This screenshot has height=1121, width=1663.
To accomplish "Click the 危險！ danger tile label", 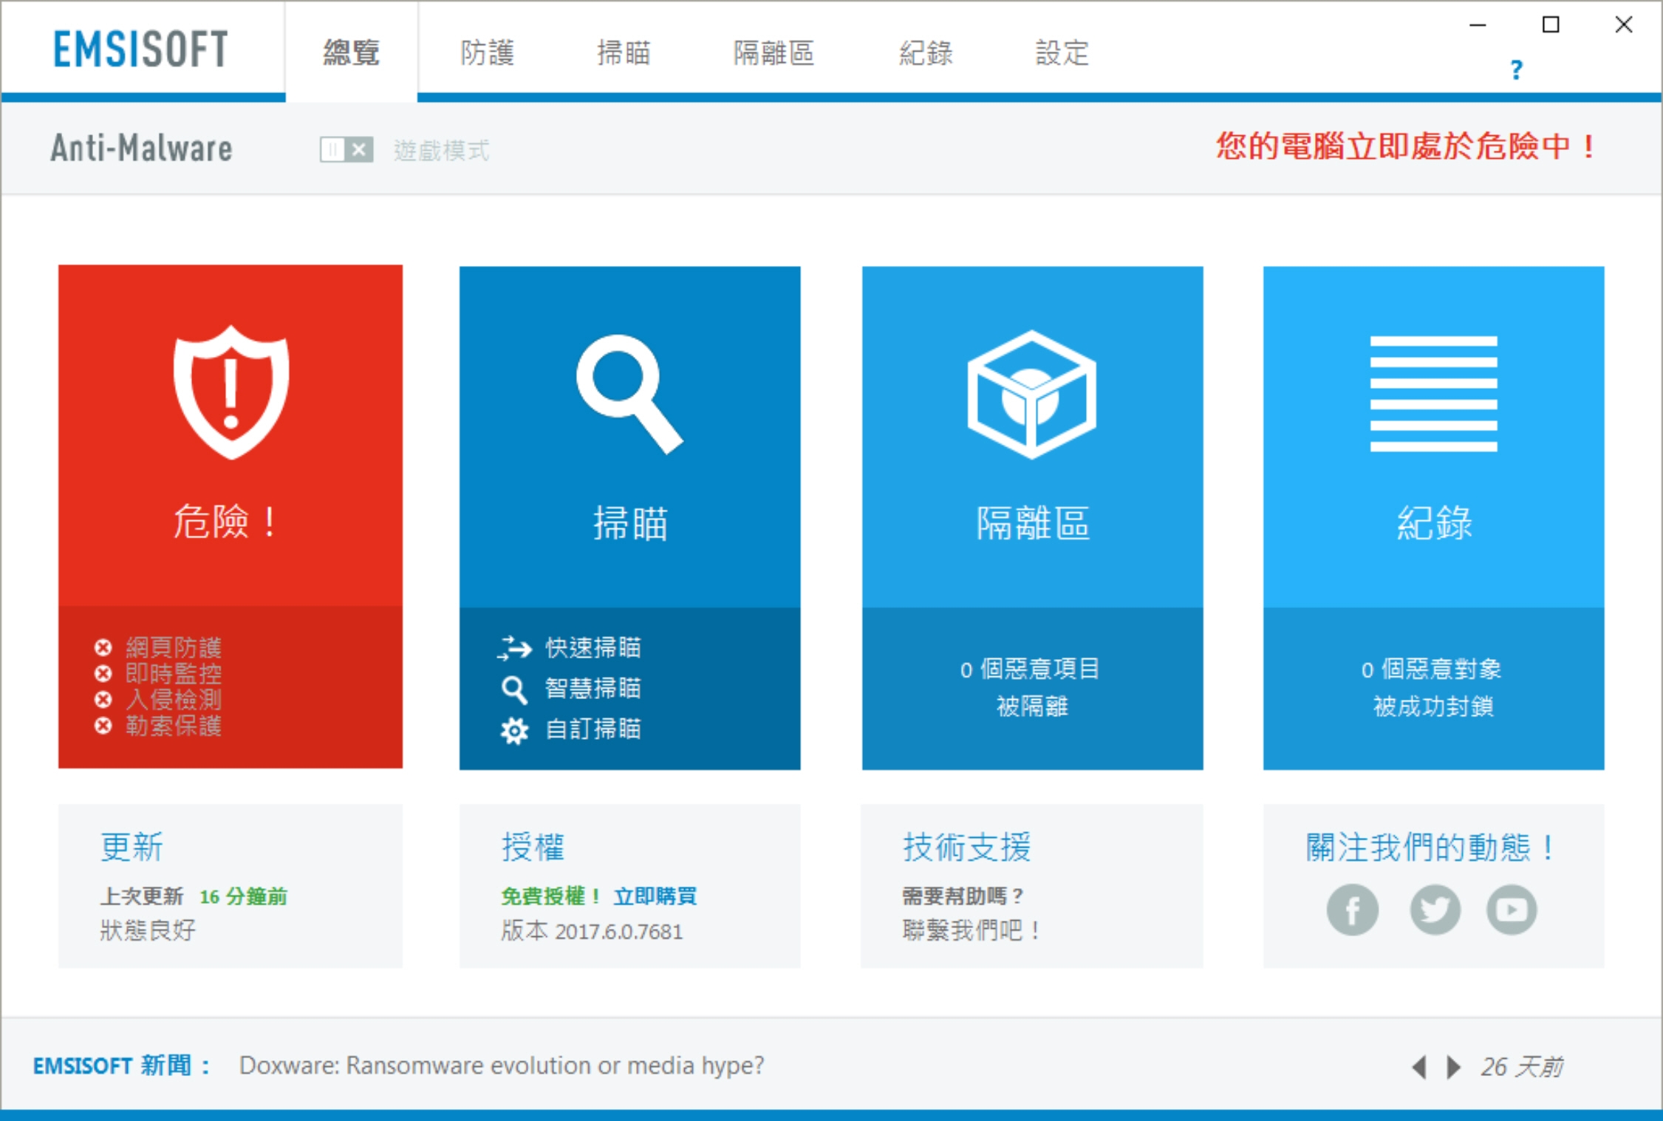I will tap(225, 521).
